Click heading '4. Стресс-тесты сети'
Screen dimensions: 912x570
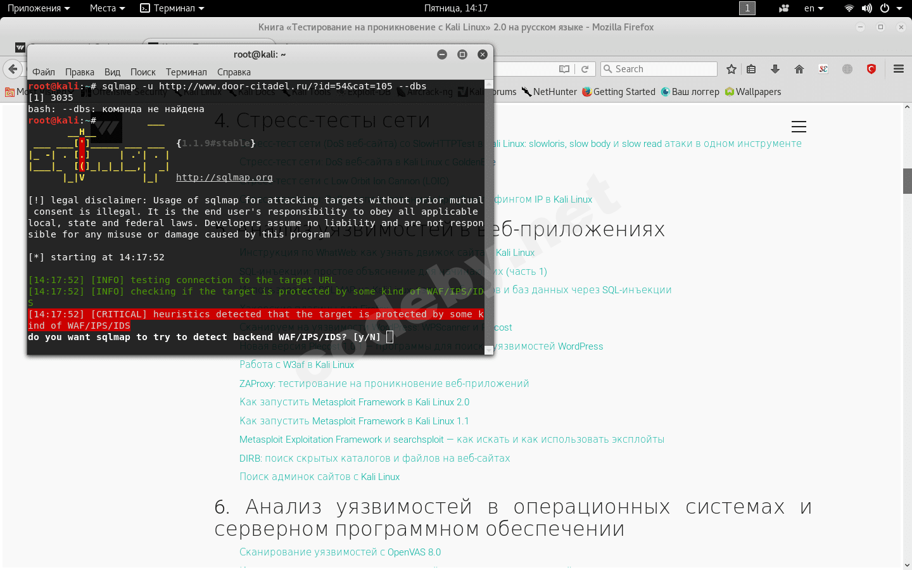pos(322,120)
